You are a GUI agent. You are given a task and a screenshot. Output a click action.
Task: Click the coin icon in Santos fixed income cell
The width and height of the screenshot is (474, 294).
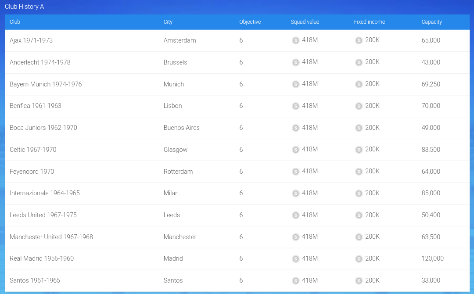pyautogui.click(x=359, y=281)
